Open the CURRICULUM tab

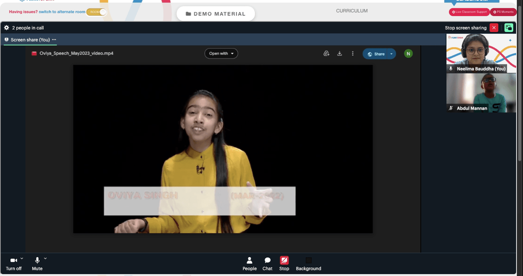click(352, 10)
